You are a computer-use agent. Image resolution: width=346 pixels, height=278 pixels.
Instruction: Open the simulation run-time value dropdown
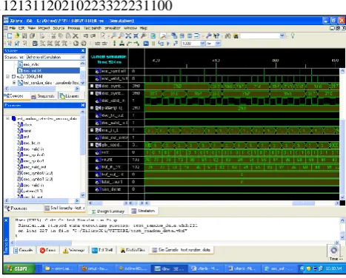pyautogui.click(x=202, y=44)
